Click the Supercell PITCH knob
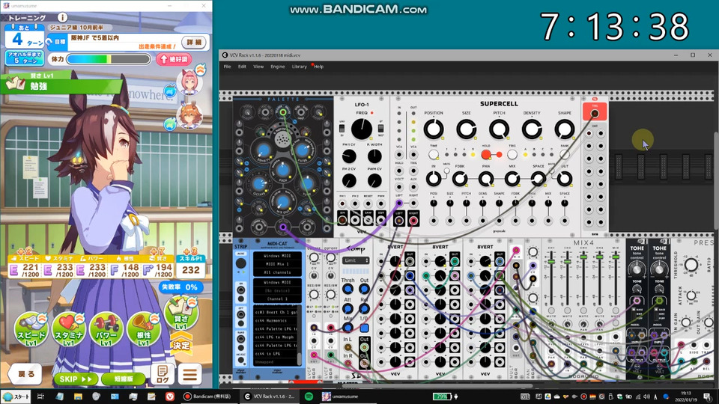Viewport: 719px width, 404px height. [499, 129]
